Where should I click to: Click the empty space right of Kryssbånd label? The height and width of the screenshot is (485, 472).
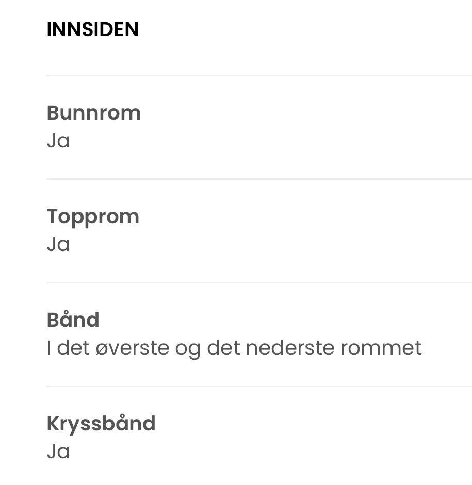[314, 424]
